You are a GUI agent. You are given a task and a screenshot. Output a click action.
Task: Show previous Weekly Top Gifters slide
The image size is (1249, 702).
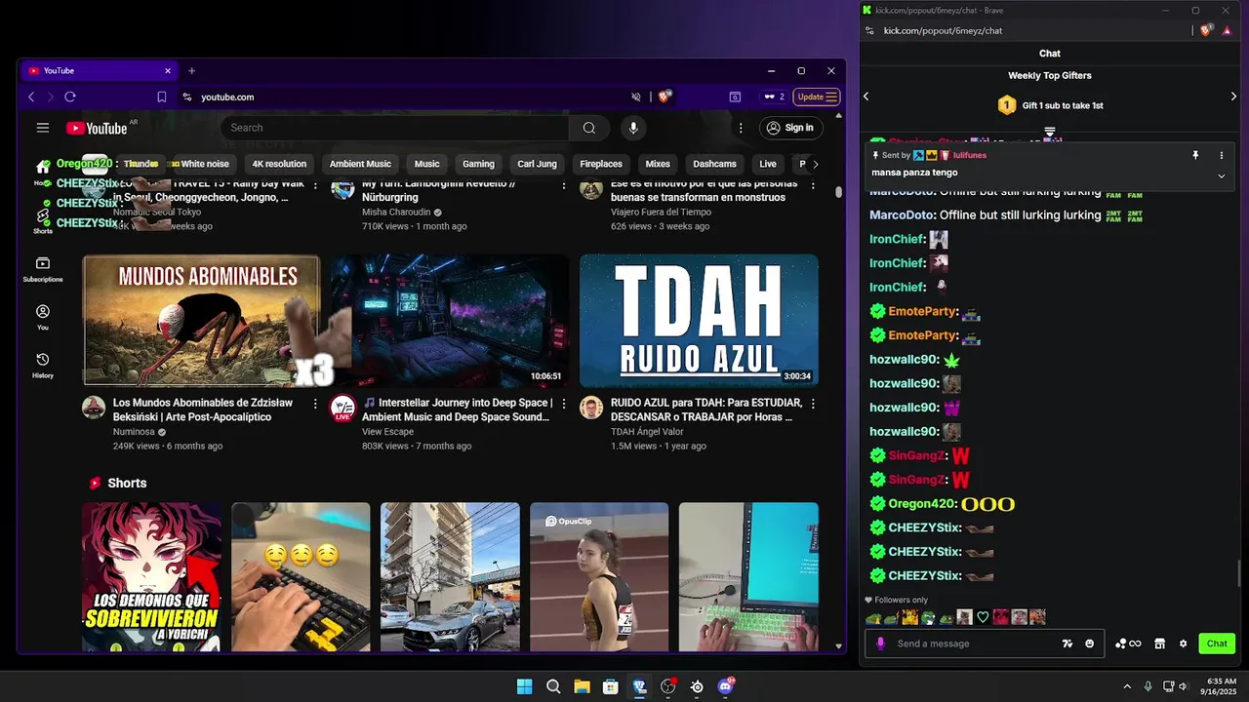(866, 96)
